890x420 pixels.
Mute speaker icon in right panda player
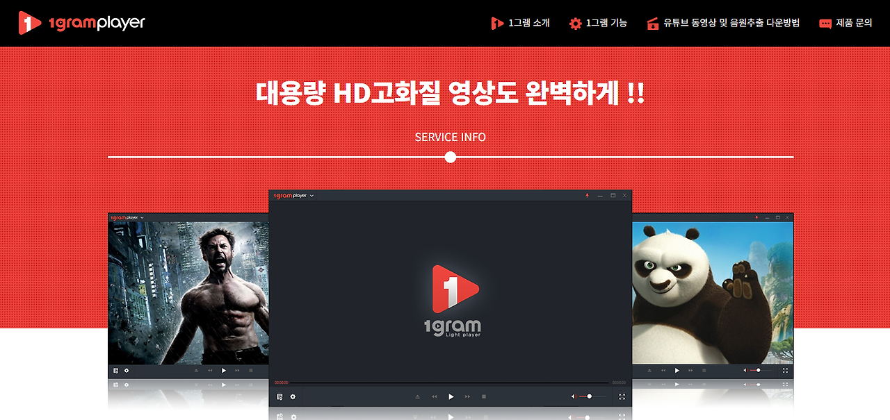pos(745,371)
